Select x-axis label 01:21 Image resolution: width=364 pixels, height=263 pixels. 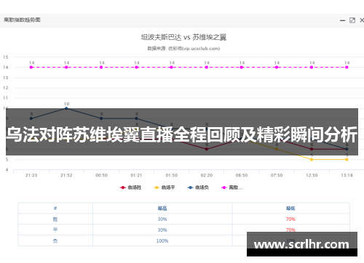[136, 175]
